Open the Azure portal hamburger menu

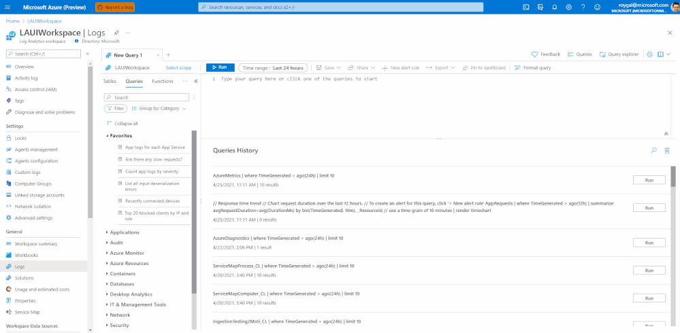tap(9, 7)
